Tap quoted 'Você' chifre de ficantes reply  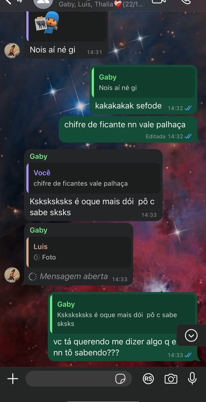[x=93, y=178]
